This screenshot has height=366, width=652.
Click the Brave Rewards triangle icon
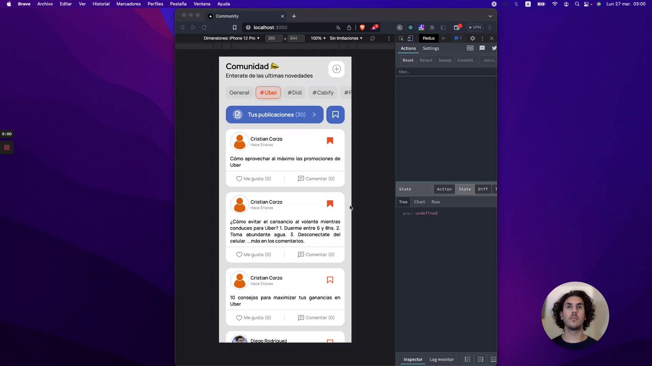[x=374, y=27]
